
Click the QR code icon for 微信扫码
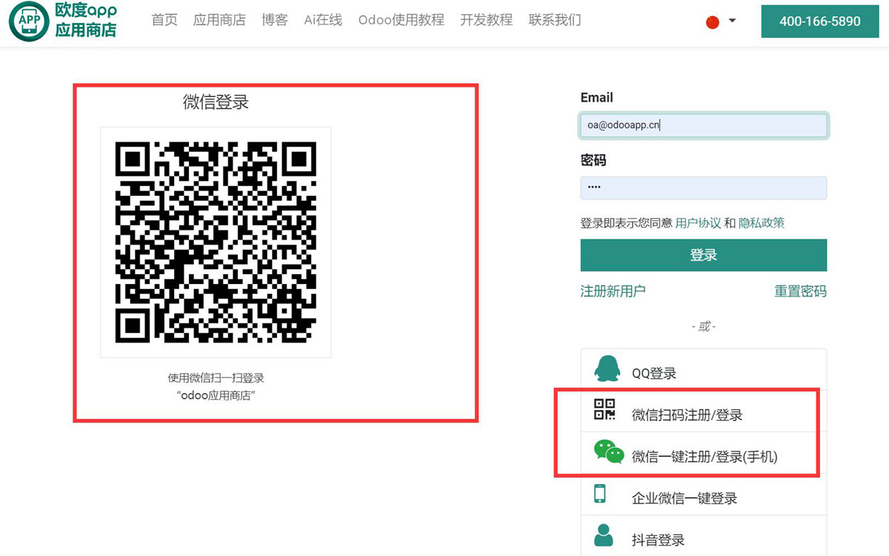(x=605, y=409)
